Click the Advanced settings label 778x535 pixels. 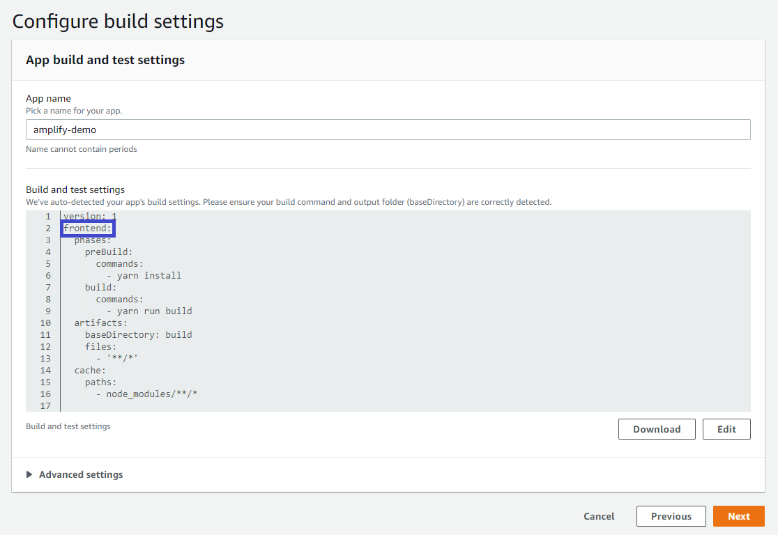point(81,474)
